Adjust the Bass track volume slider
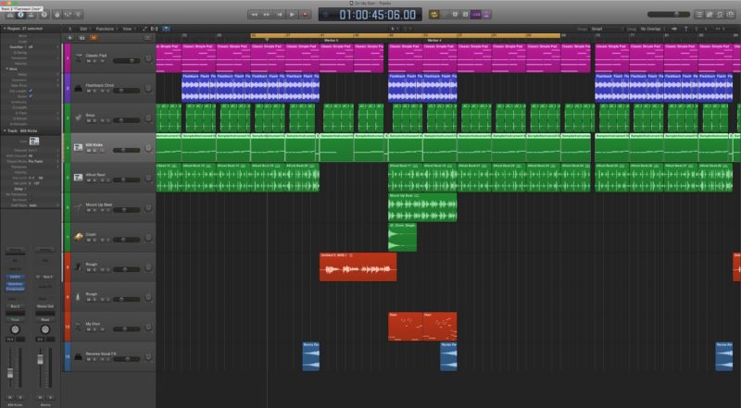This screenshot has width=741, height=408. pos(126,120)
